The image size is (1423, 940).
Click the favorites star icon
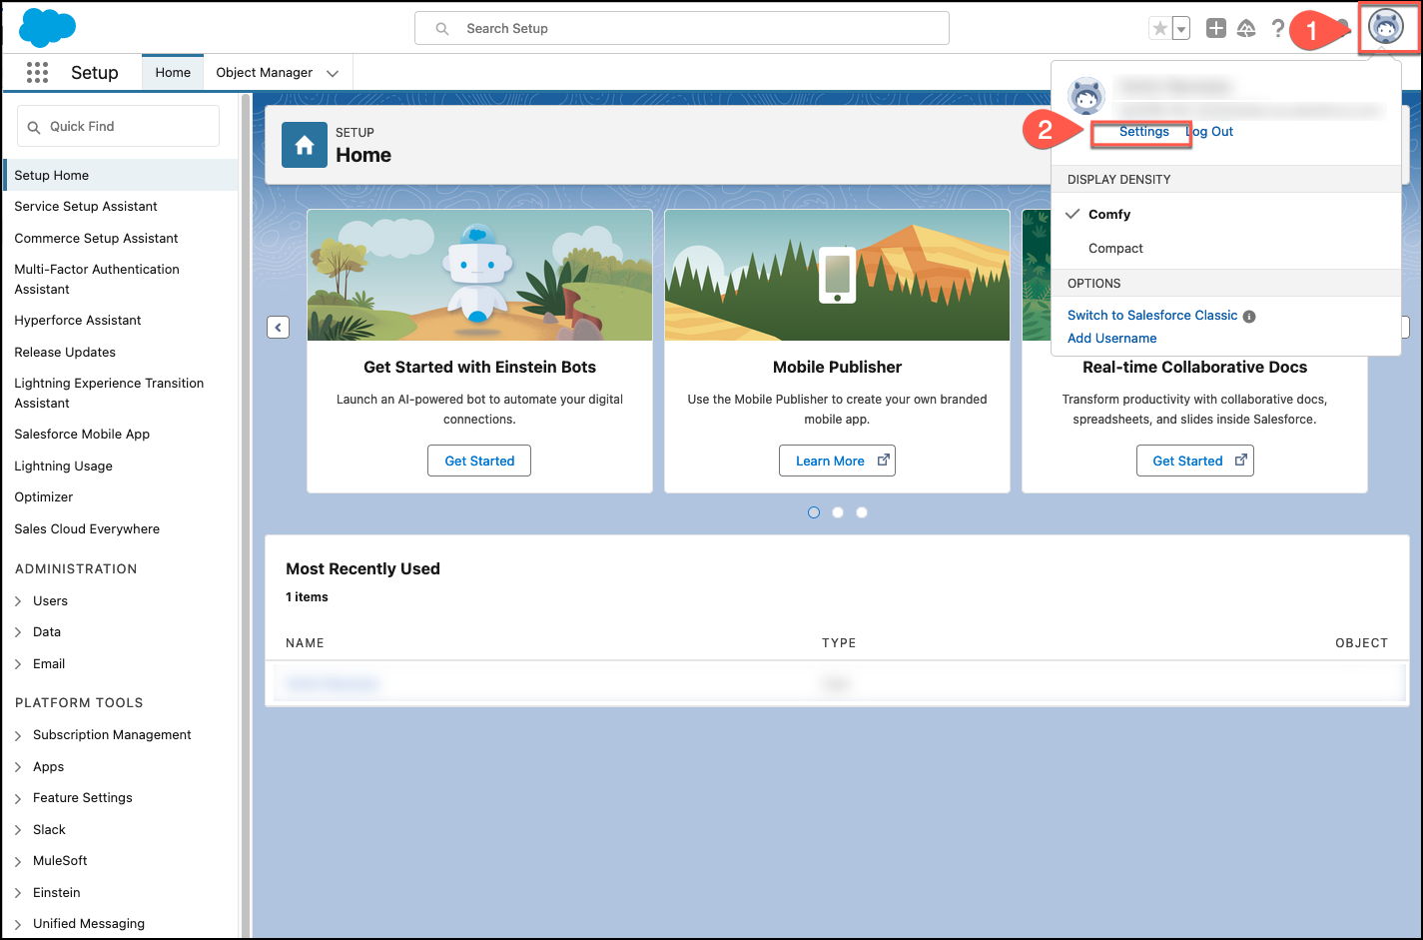(x=1161, y=28)
